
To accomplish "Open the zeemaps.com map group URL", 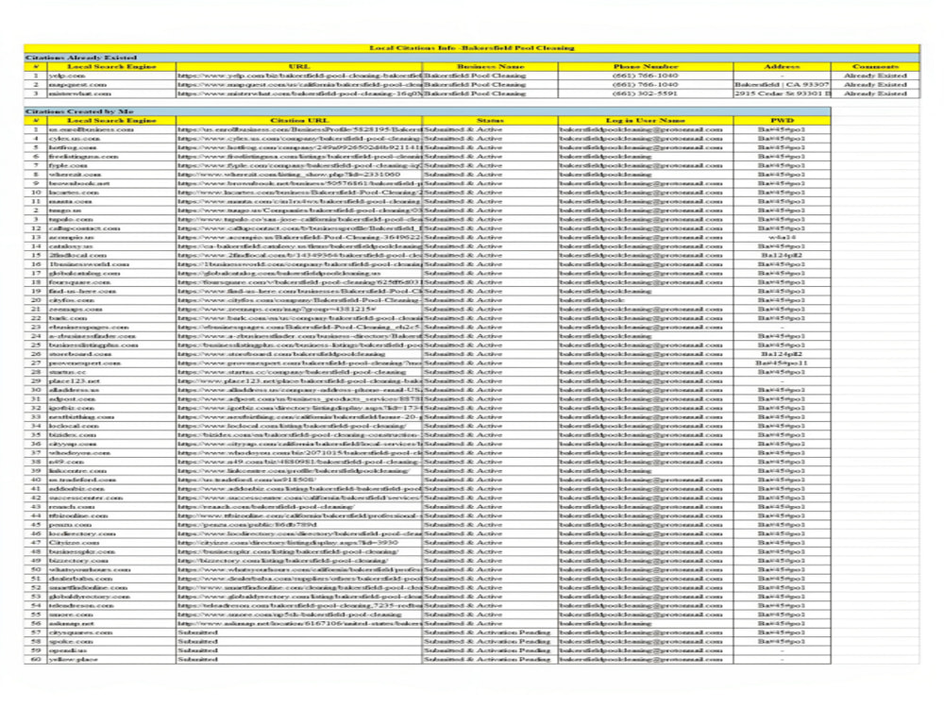I will [299, 310].
